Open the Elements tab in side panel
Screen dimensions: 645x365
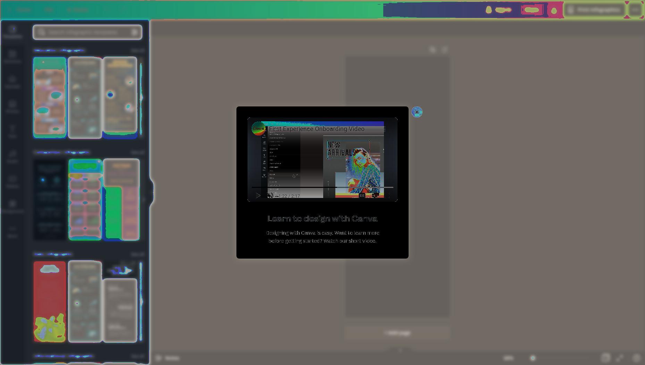(13, 57)
